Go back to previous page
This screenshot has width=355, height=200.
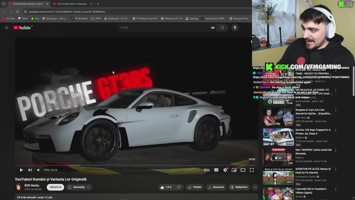pyautogui.click(x=4, y=12)
